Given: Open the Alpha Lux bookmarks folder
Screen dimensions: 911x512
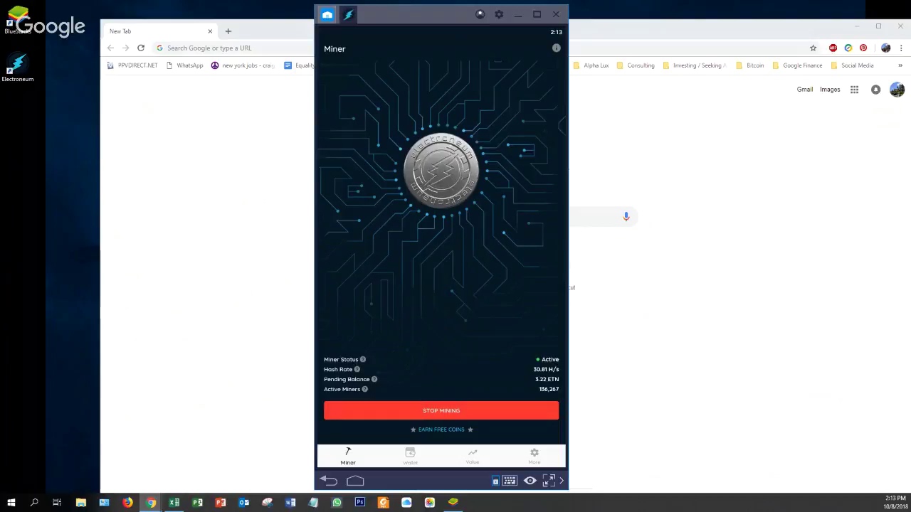Looking at the screenshot, I should point(591,65).
